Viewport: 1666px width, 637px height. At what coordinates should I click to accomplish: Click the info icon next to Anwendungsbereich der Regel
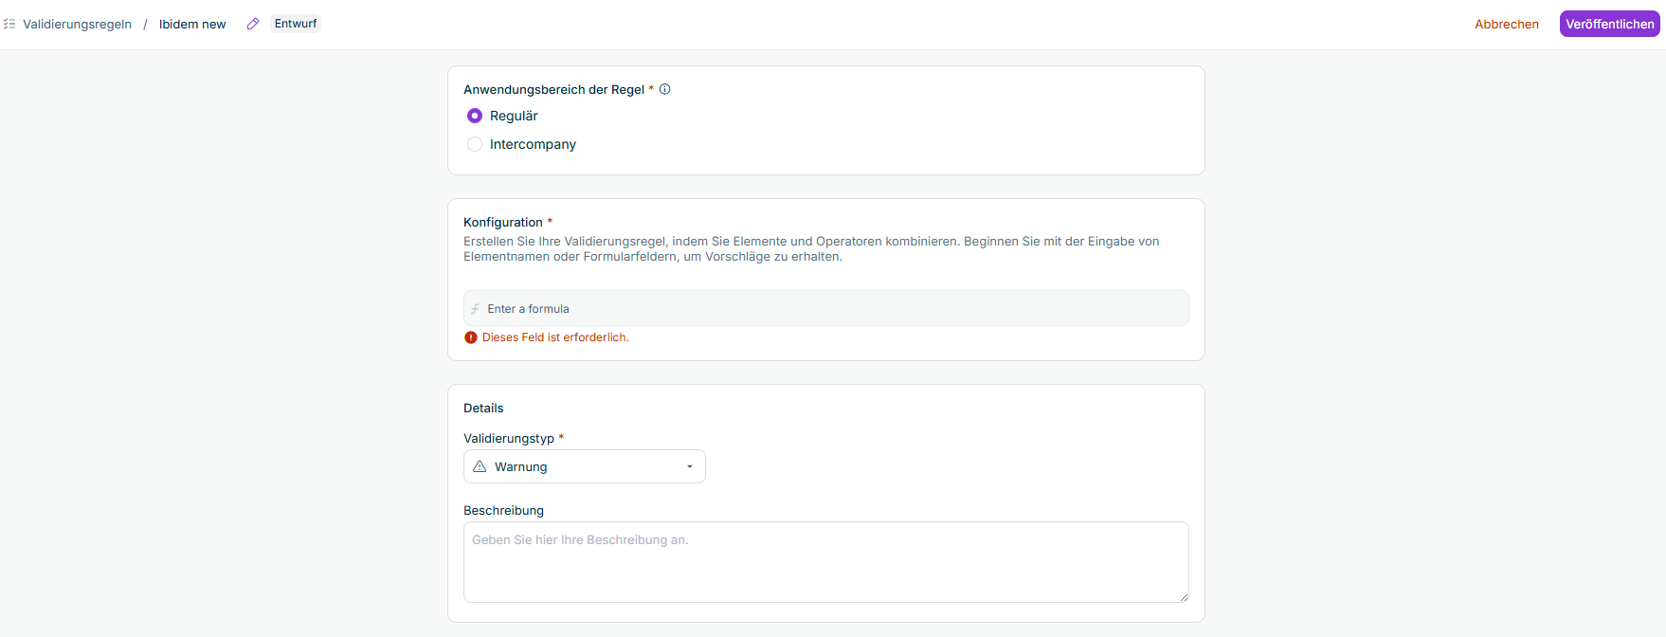[x=665, y=89]
